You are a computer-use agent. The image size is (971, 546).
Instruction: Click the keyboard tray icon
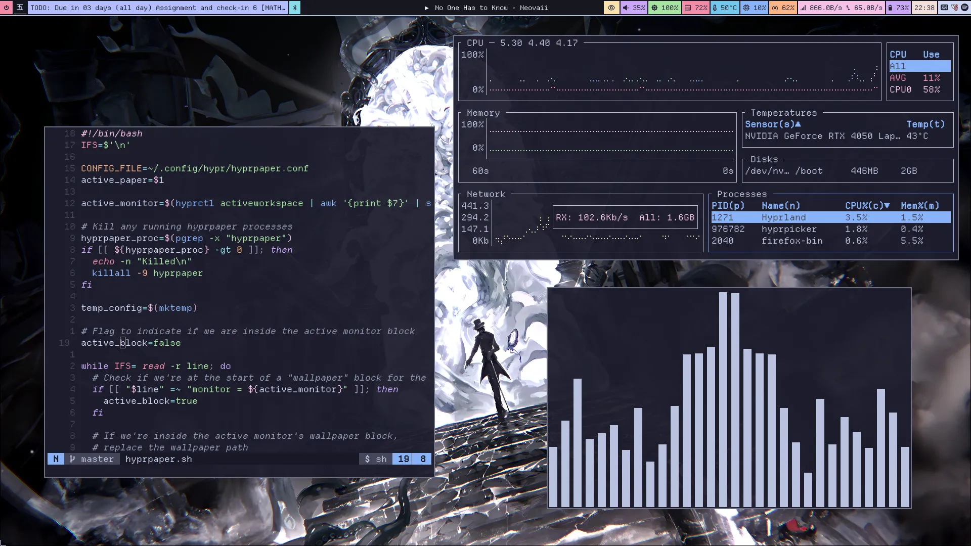(x=944, y=8)
